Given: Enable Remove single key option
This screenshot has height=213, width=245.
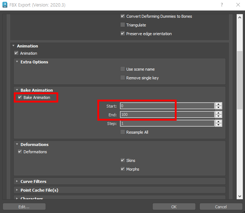Looking at the screenshot, I should coord(123,78).
